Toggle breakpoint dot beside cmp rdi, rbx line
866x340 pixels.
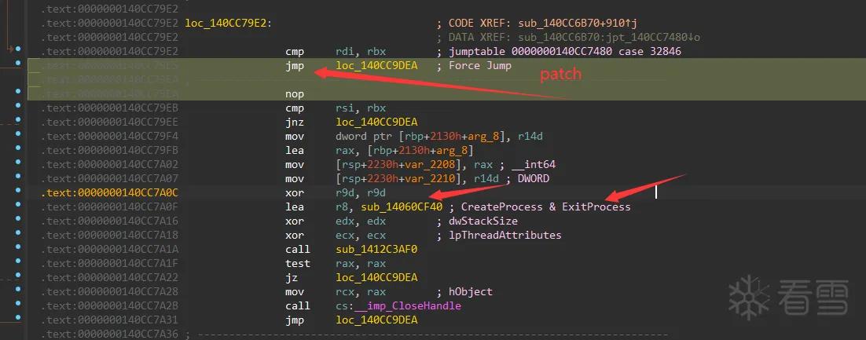tap(17, 49)
